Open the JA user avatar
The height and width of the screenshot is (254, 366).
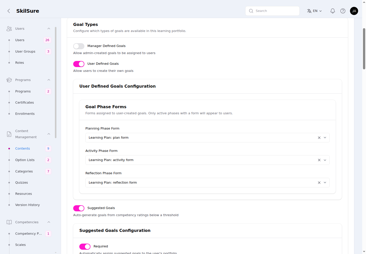tap(354, 11)
